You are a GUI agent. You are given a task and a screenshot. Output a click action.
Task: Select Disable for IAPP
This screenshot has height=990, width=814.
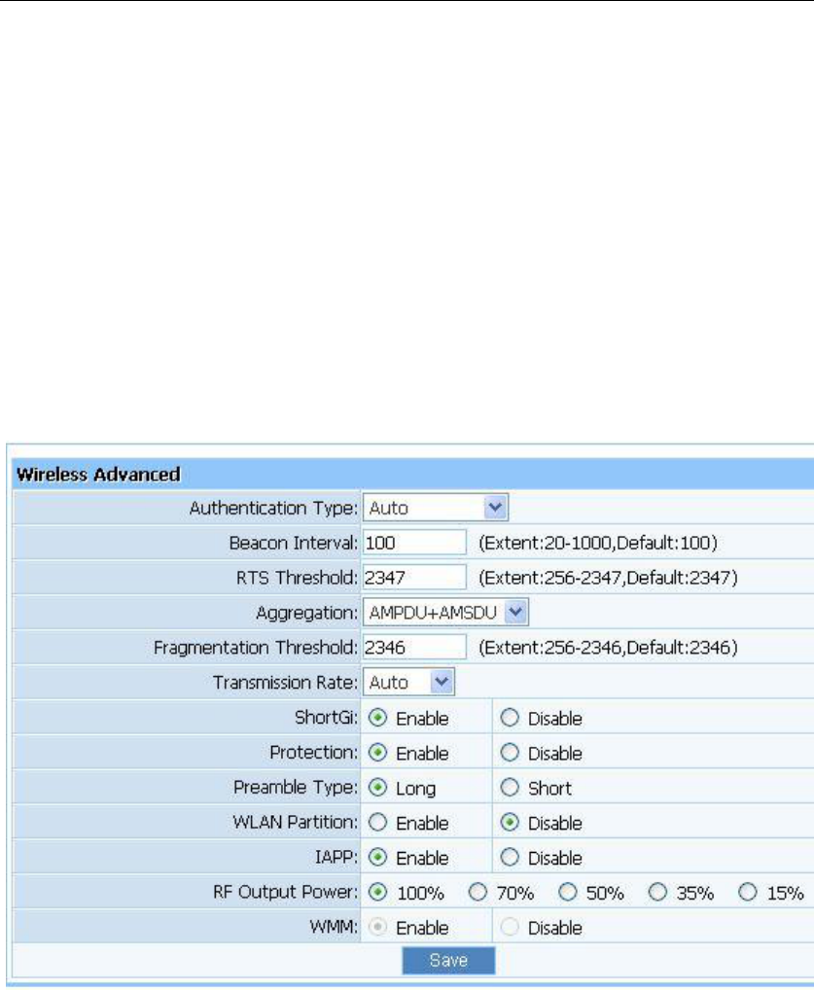click(x=510, y=858)
